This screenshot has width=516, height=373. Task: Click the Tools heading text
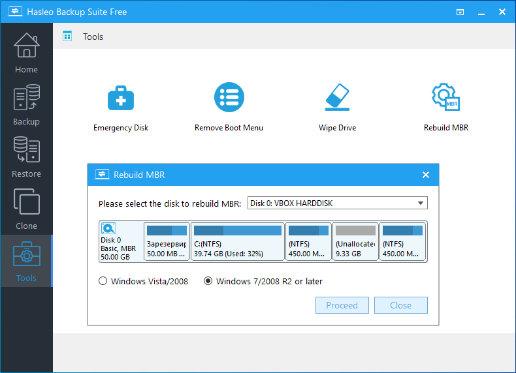click(93, 37)
